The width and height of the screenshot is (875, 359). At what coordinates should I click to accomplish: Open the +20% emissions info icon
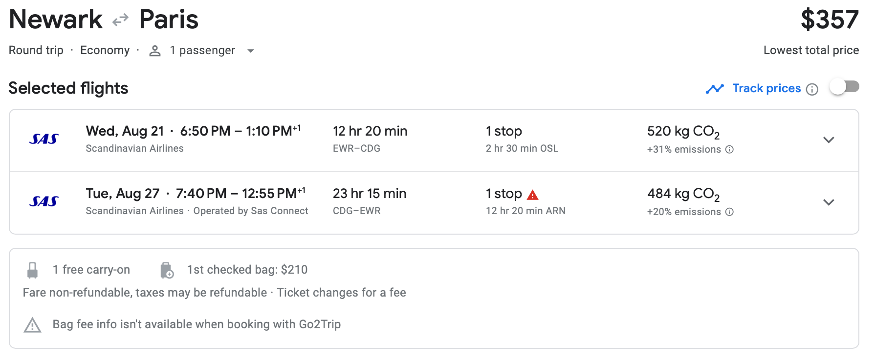(729, 212)
